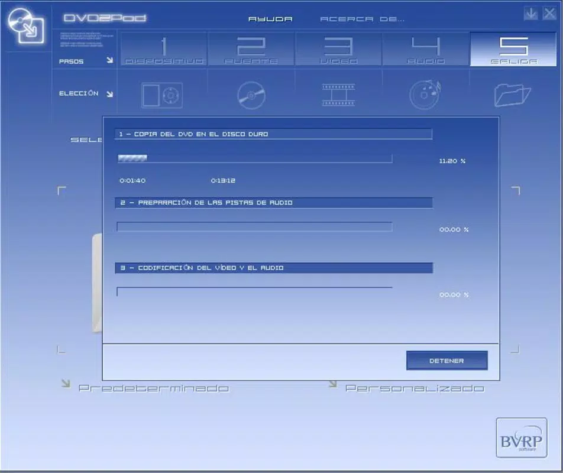The image size is (563, 473).
Task: Open the Ayuda help menu
Action: (x=270, y=19)
